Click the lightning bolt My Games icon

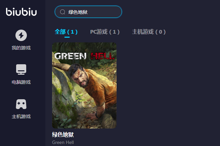pos(21,35)
